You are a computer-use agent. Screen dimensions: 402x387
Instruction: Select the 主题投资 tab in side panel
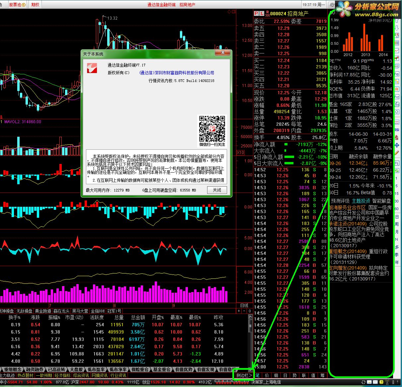pyautogui.click(x=361, y=201)
